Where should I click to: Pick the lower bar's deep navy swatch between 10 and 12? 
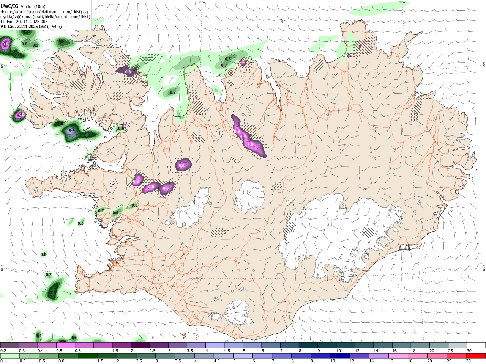coord(340,356)
